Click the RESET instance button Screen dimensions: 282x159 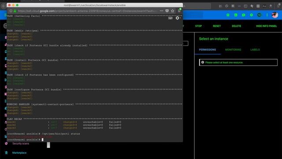217,26
